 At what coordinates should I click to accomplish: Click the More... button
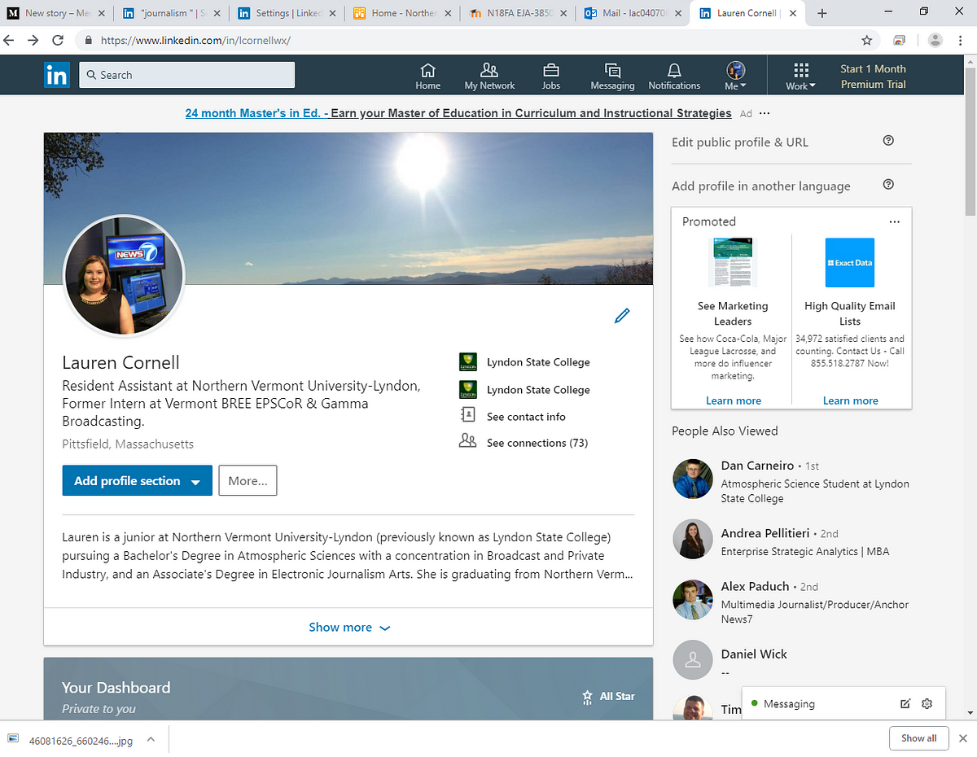click(x=248, y=481)
